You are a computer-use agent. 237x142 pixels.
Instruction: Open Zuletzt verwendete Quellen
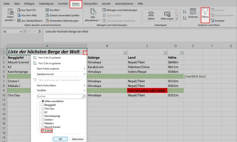tap(63, 16)
